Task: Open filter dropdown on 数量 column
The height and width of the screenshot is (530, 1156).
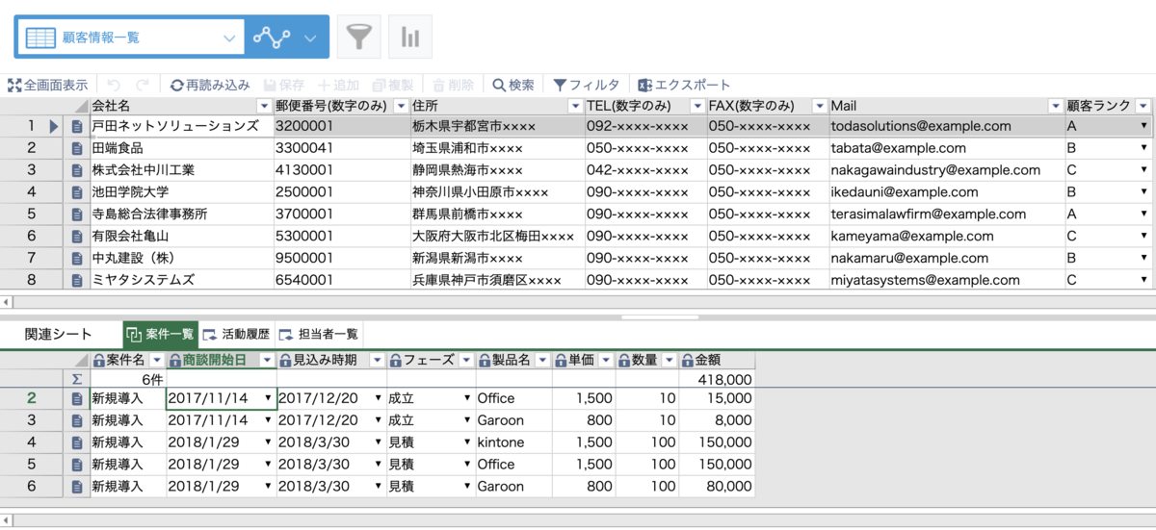Action: 670,361
